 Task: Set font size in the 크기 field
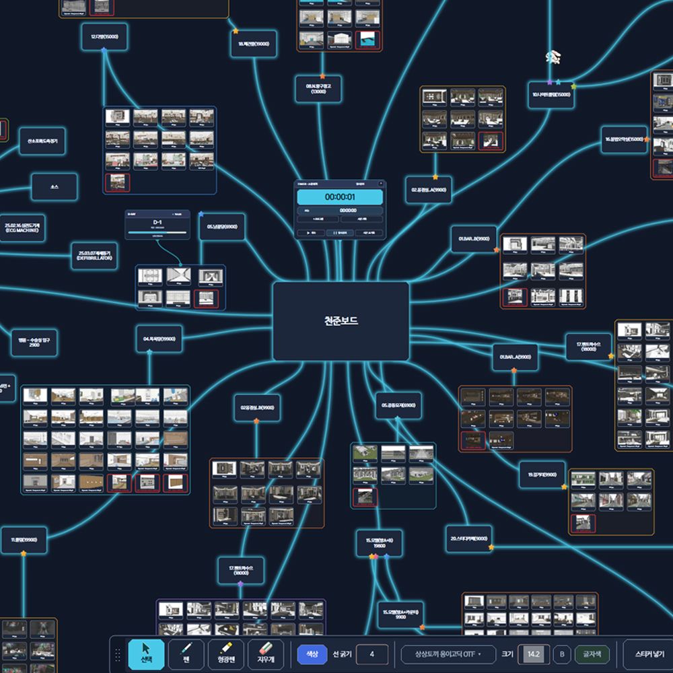[x=534, y=654]
